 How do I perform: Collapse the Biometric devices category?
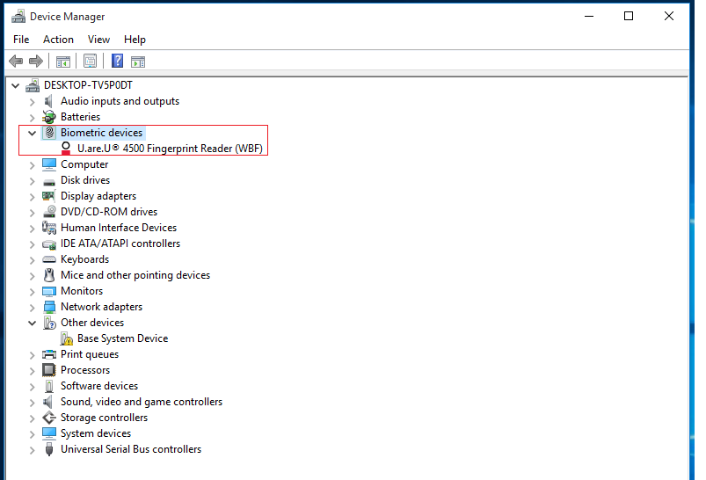point(33,133)
